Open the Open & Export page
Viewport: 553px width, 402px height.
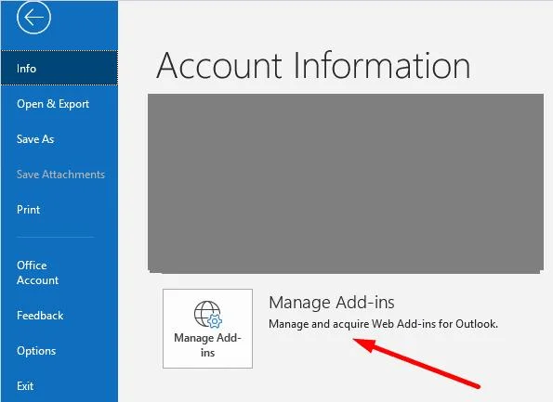coord(59,104)
